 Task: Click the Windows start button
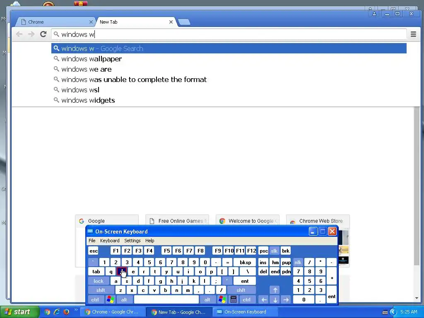click(x=19, y=312)
